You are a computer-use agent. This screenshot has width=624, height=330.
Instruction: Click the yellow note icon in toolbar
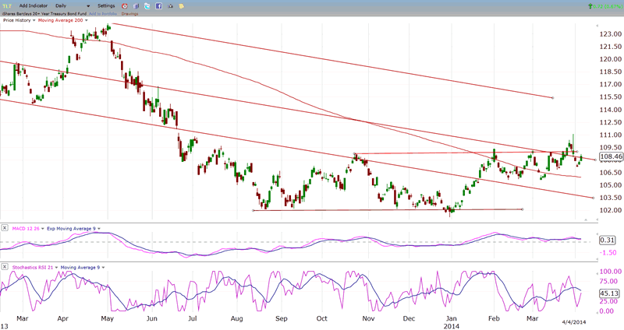[182, 5]
